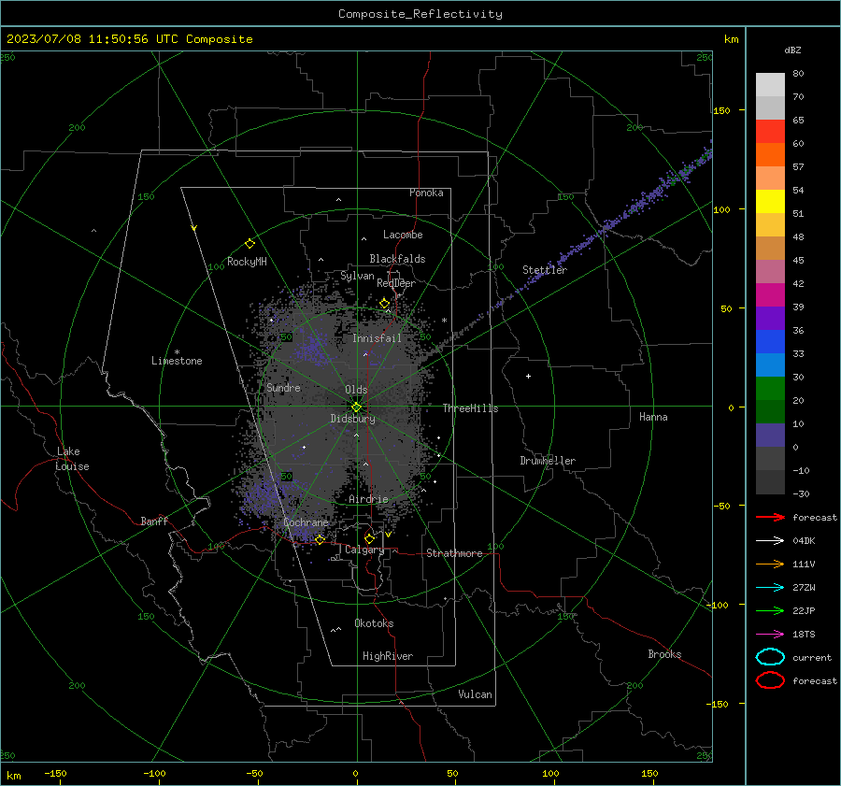Click the Vulcan town label
This screenshot has height=786, width=841.
pyautogui.click(x=476, y=694)
